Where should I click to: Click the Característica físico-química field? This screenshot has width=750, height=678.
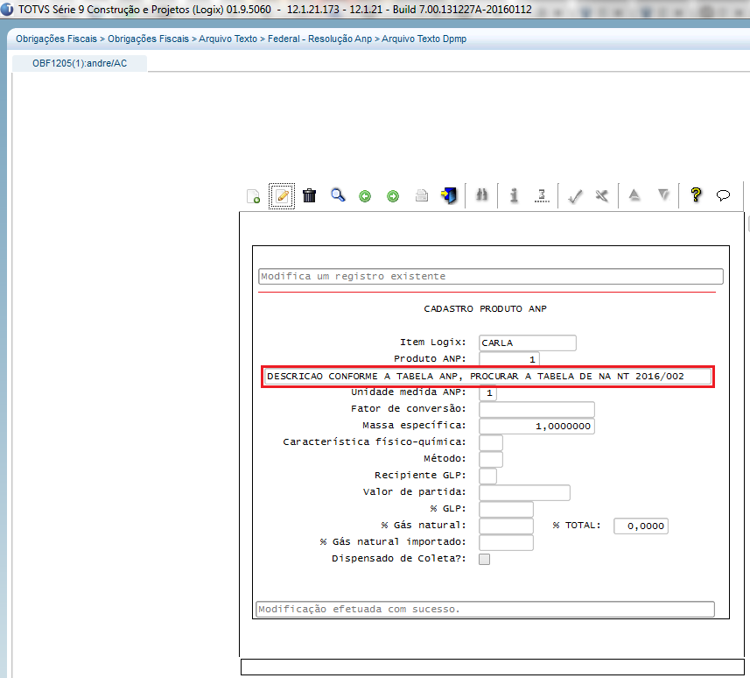(491, 442)
